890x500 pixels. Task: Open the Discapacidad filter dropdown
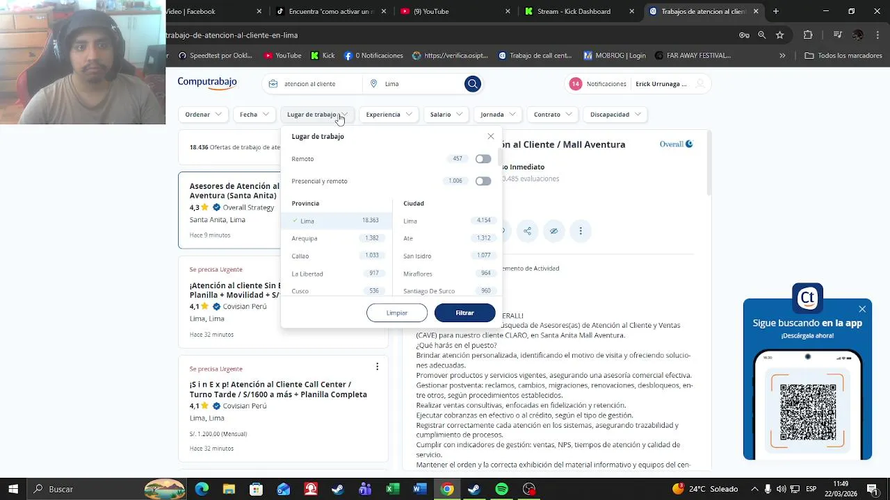tap(615, 115)
